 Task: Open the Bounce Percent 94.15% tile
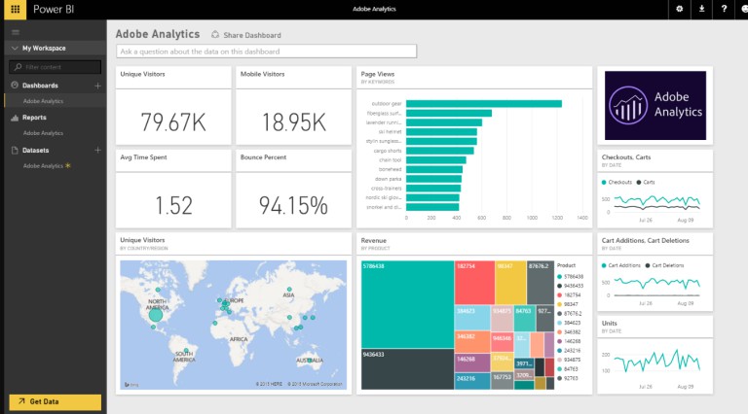[x=293, y=189]
